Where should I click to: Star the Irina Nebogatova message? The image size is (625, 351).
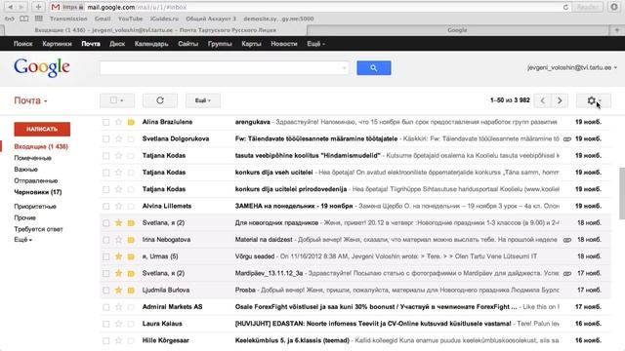118,240
